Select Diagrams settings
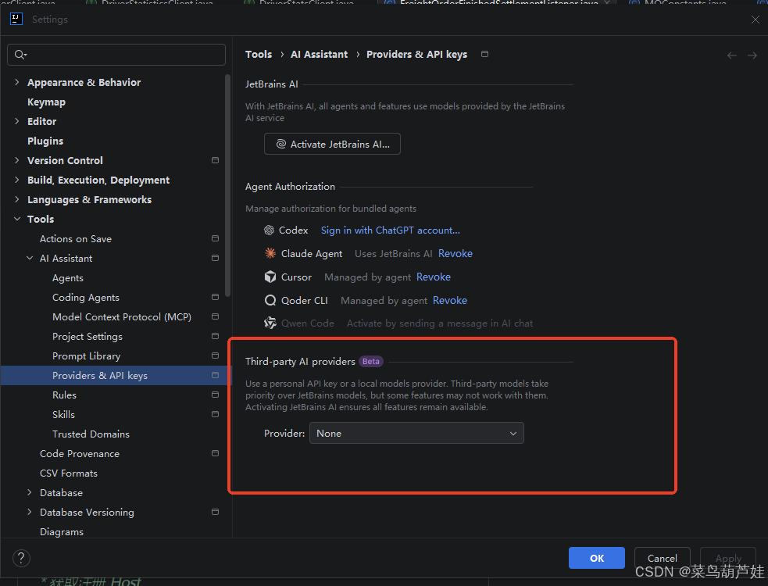Screen dimensions: 768x586 pos(62,531)
